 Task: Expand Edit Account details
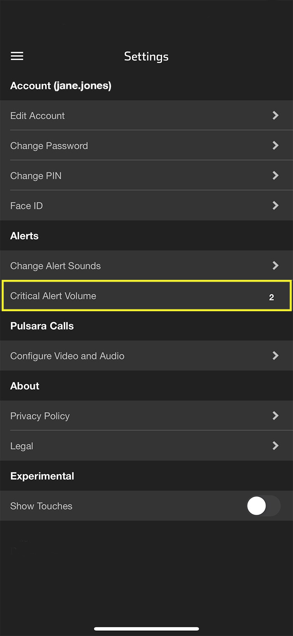[146, 115]
